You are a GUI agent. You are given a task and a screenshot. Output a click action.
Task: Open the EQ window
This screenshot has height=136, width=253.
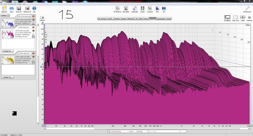164,9
